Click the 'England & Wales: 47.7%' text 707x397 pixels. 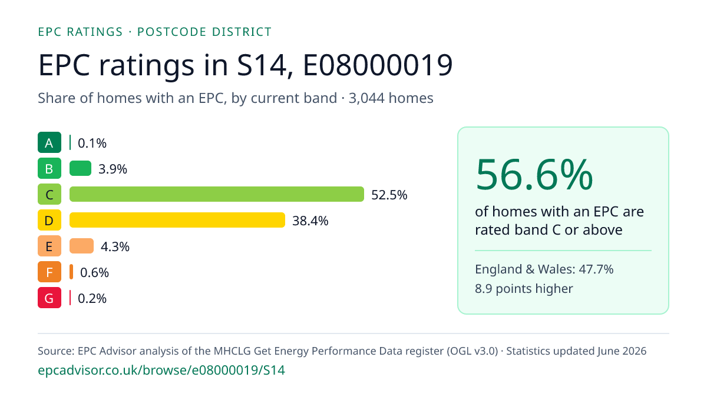[544, 269]
